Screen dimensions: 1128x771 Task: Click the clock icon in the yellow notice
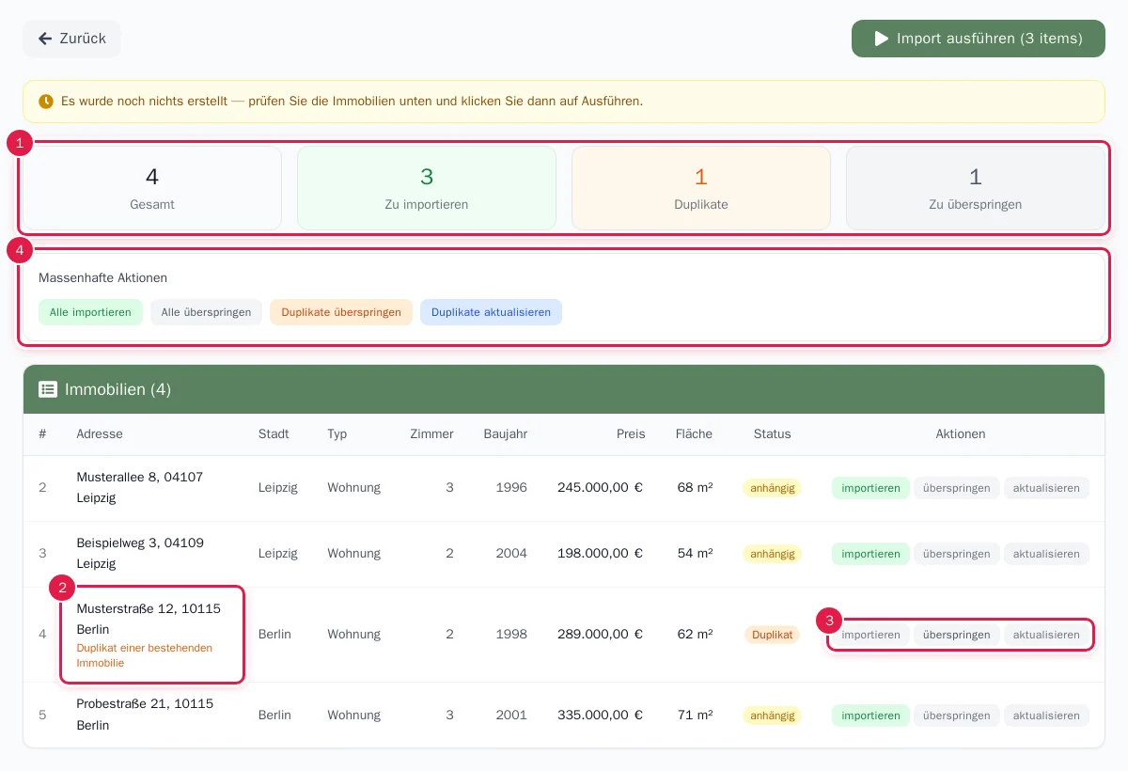(46, 101)
